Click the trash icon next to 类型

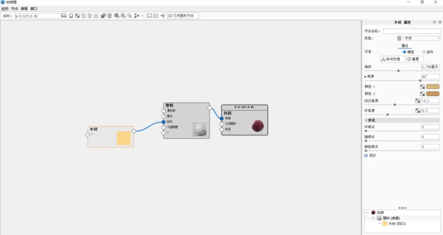click(x=399, y=38)
